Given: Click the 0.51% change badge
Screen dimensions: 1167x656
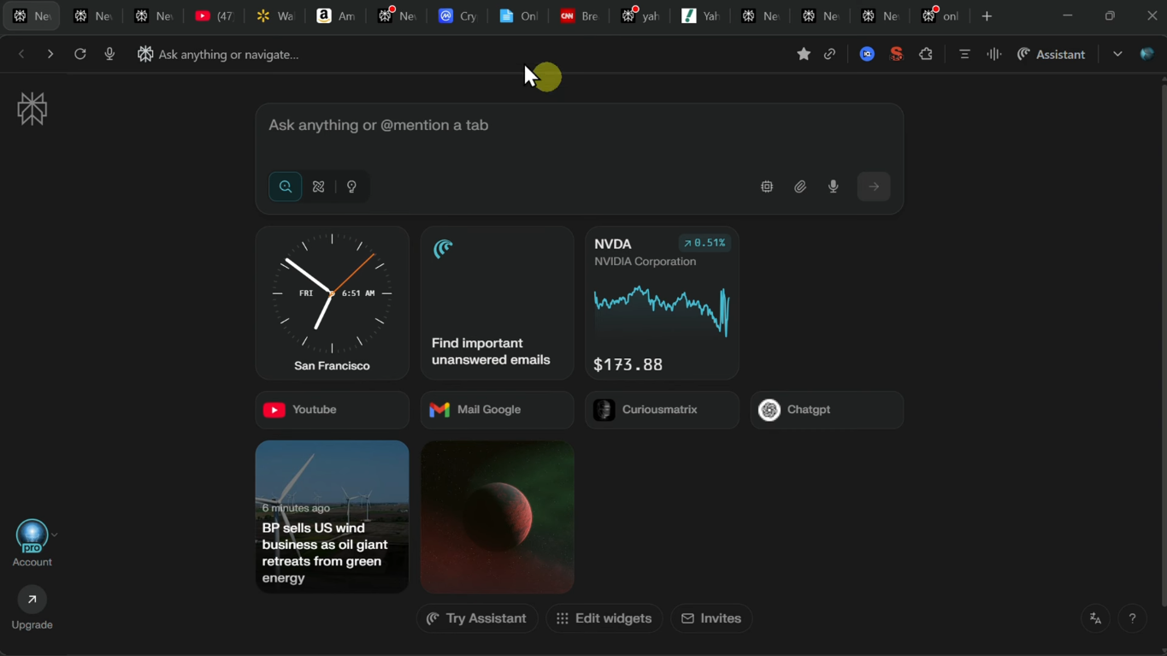Looking at the screenshot, I should pyautogui.click(x=704, y=243).
